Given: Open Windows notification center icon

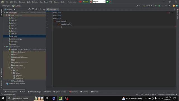Looking at the screenshot, I should [x=175, y=98].
